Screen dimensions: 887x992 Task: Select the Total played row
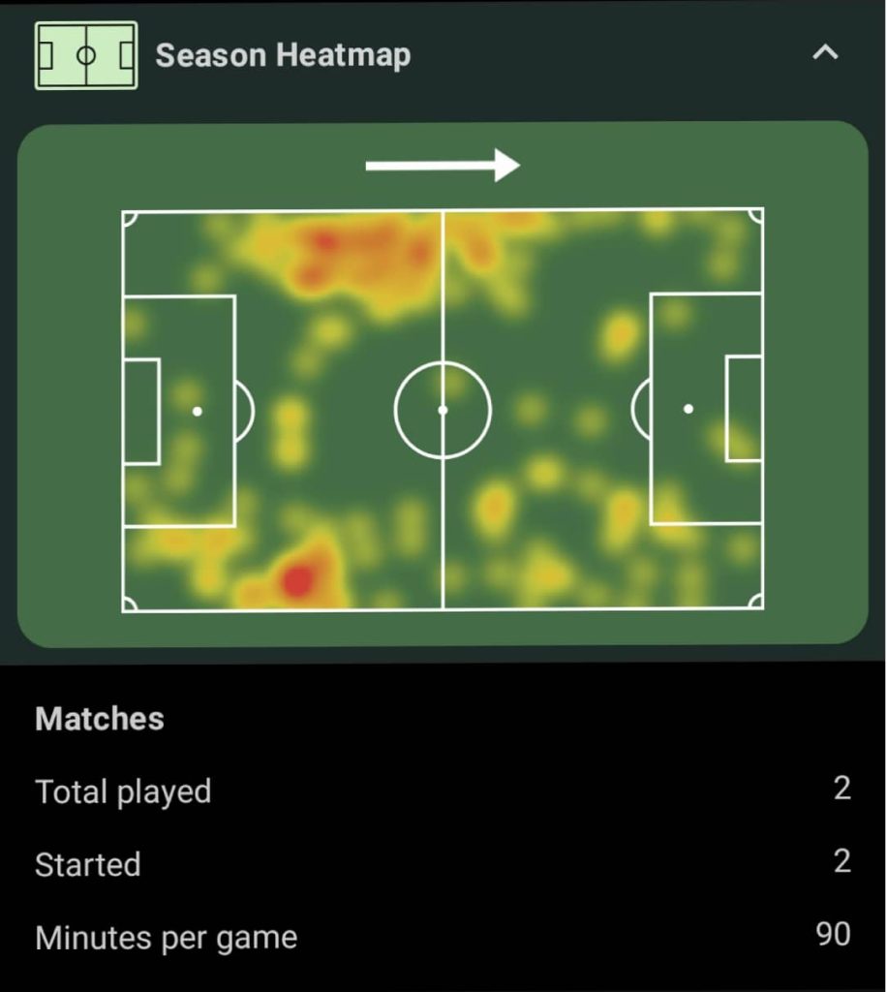[443, 790]
